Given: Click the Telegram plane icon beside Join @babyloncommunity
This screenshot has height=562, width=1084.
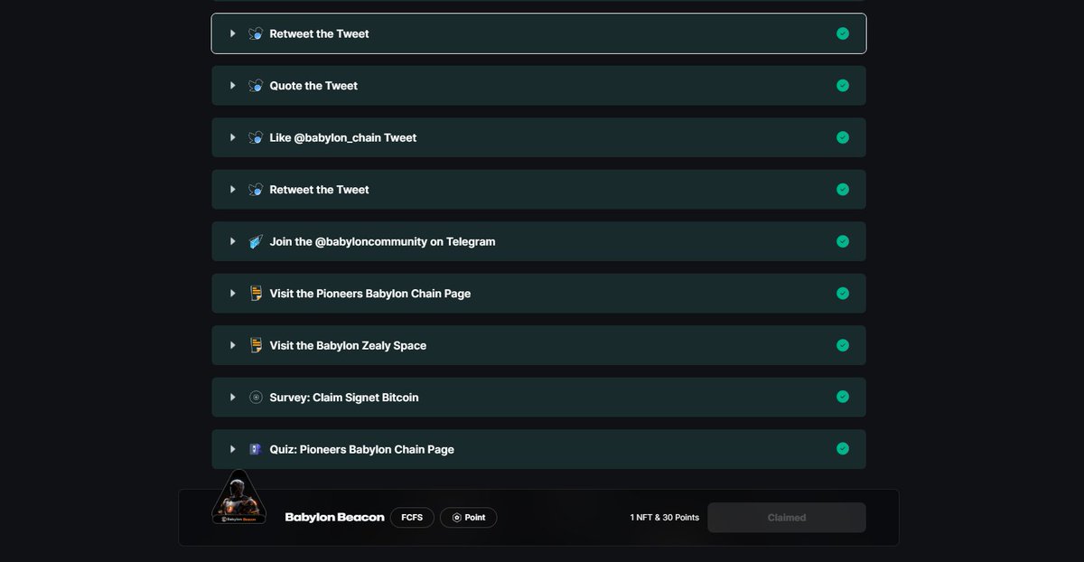Looking at the screenshot, I should [x=256, y=241].
